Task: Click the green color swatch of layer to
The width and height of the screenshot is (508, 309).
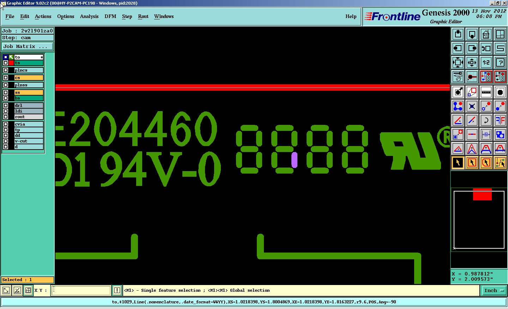Action: click(11, 57)
